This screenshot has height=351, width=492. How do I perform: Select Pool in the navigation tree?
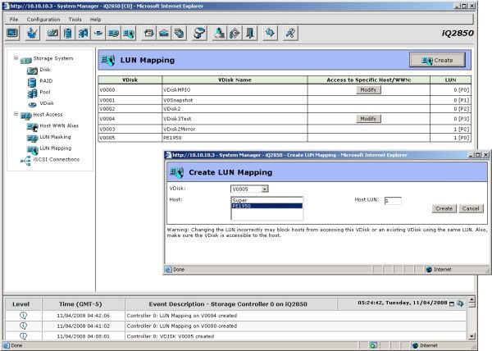(45, 92)
